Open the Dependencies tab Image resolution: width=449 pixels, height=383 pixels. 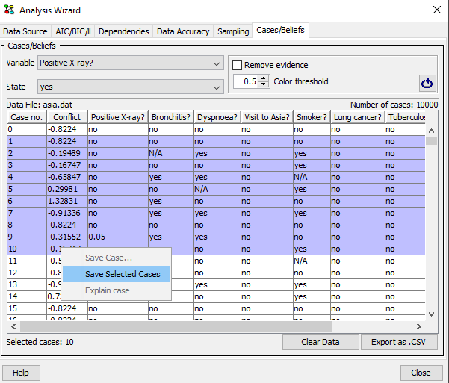click(124, 31)
